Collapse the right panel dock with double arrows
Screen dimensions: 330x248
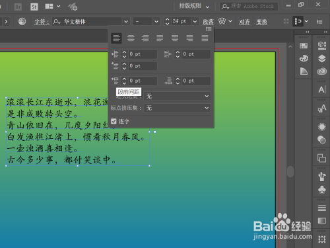[325, 32]
